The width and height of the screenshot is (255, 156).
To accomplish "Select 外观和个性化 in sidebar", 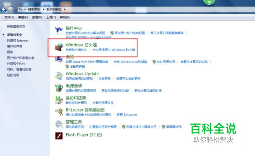I will [x=16, y=64].
